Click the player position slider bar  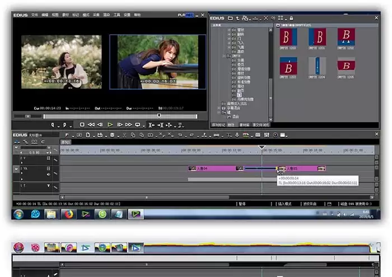120,117
